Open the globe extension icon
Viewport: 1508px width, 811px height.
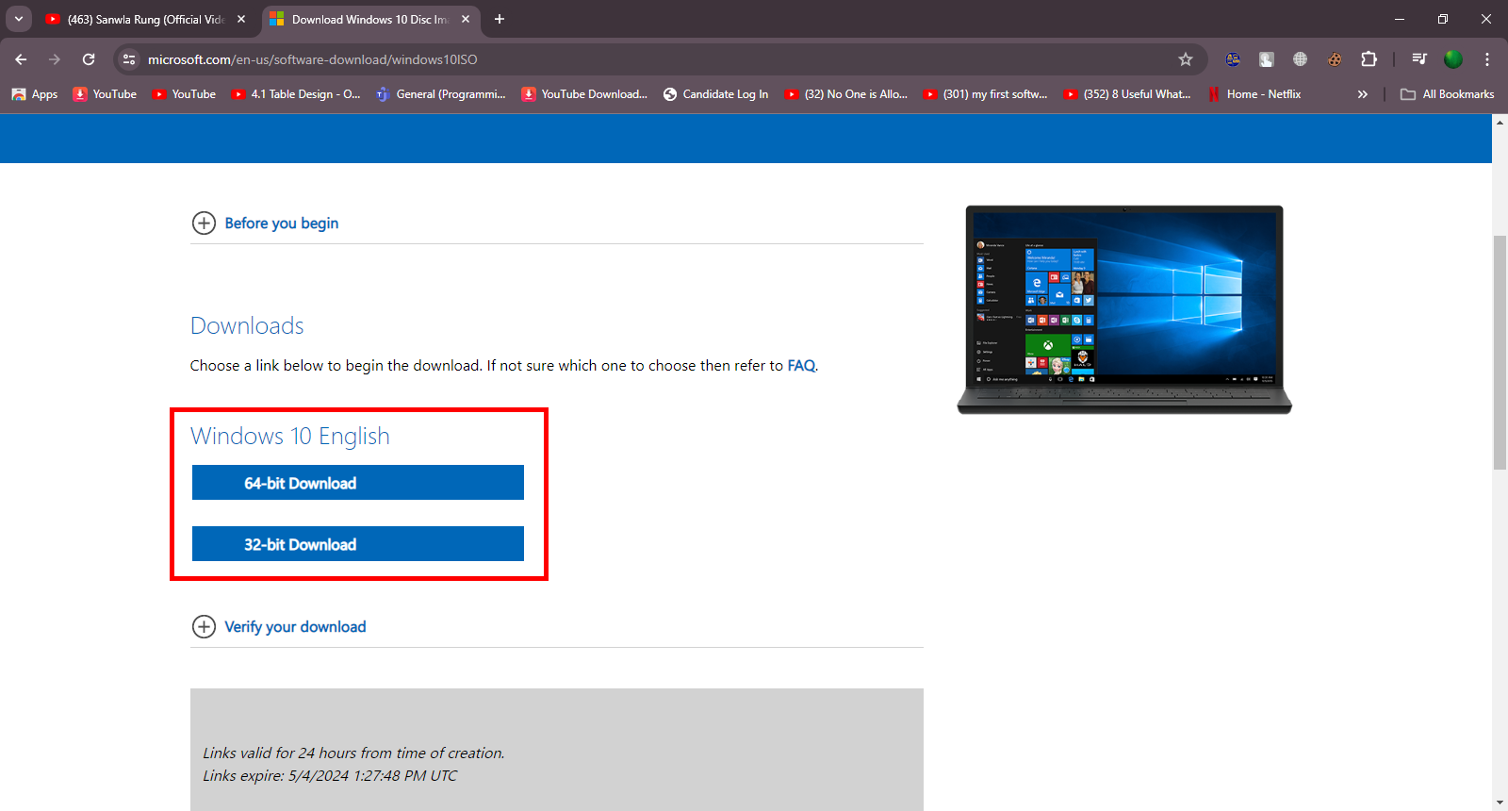pos(1301,59)
